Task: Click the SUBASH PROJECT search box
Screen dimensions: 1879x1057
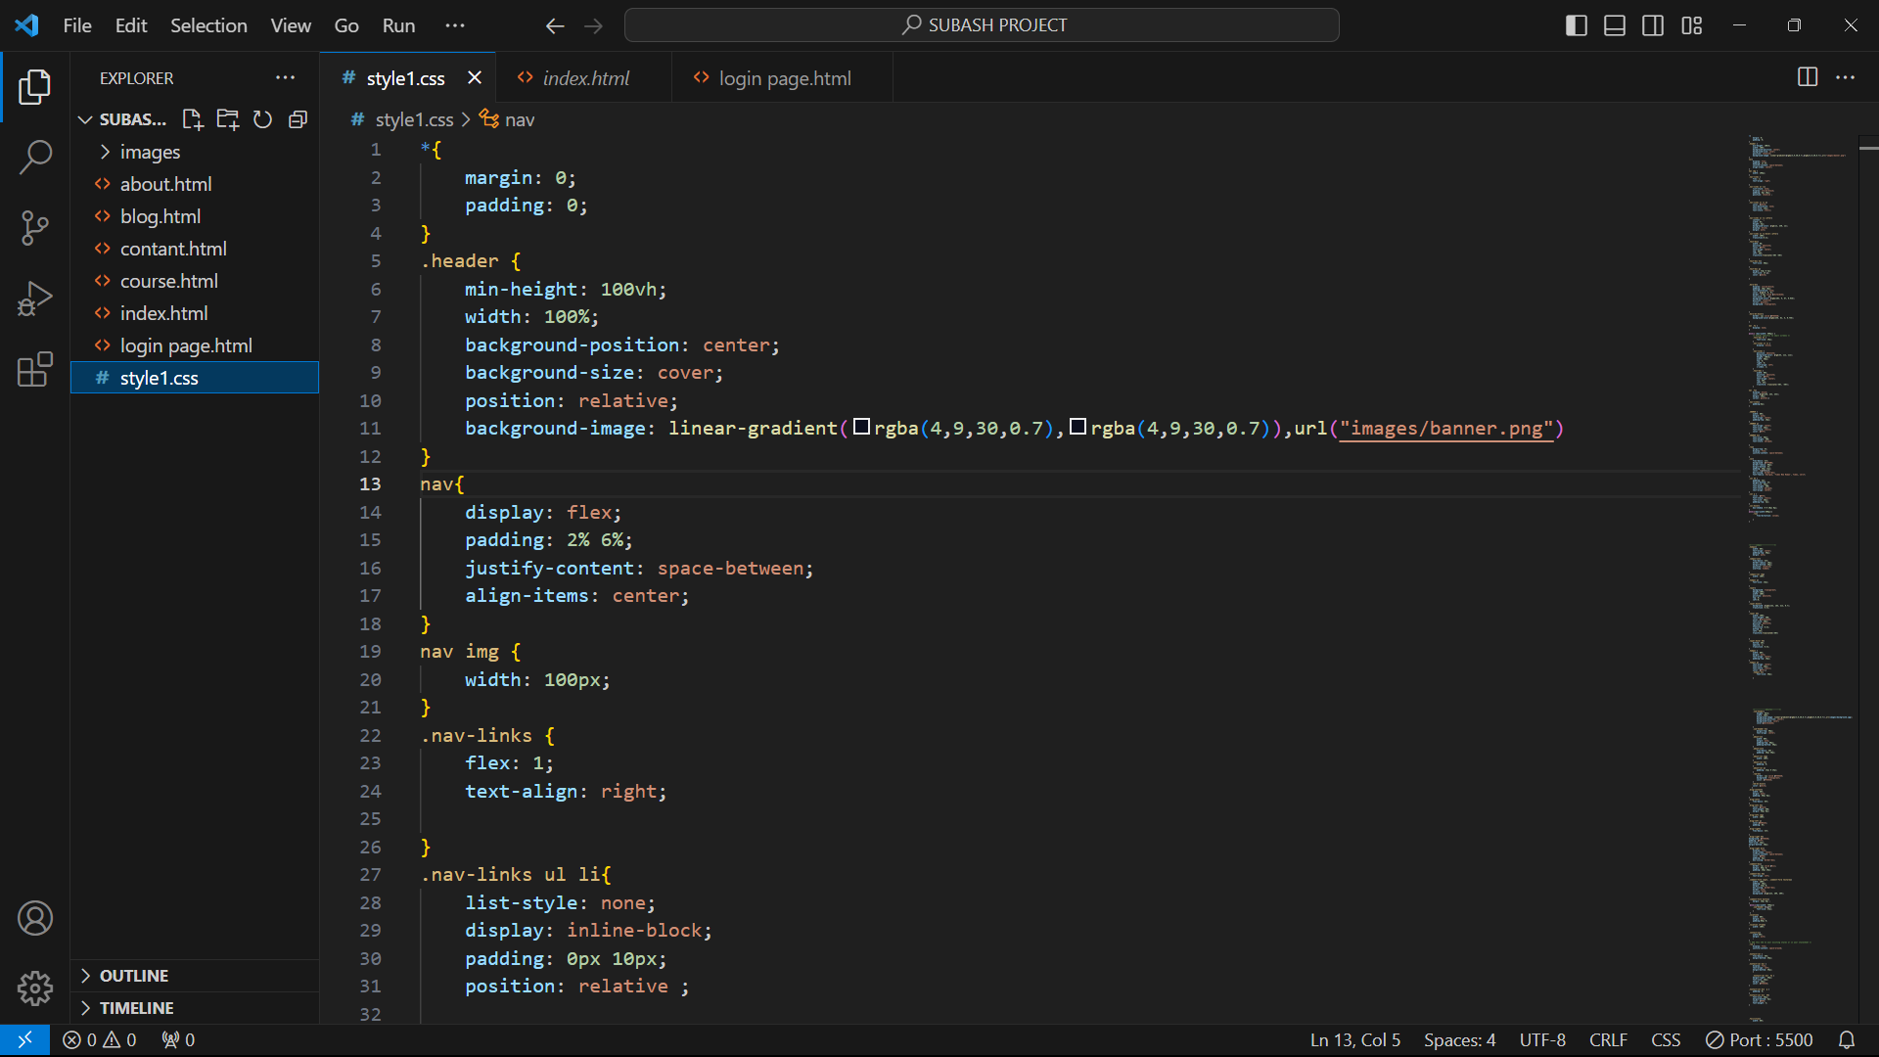Action: [982, 25]
